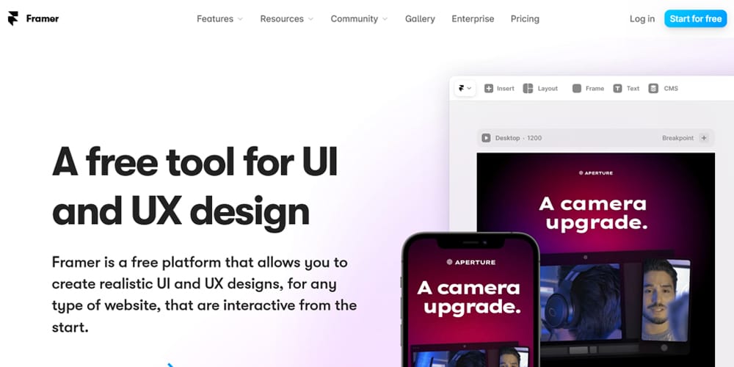Click the Start for free button

pos(696,19)
